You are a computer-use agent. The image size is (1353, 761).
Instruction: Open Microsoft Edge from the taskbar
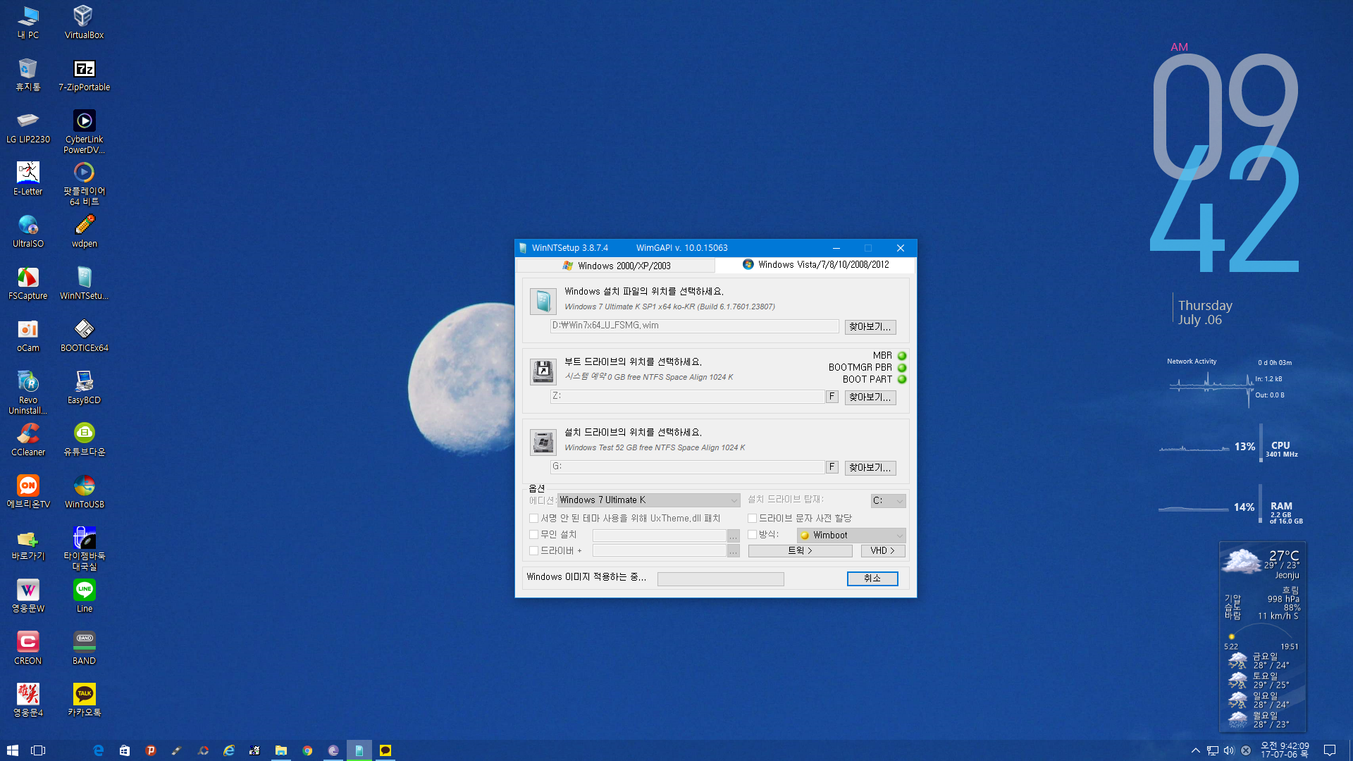(99, 750)
